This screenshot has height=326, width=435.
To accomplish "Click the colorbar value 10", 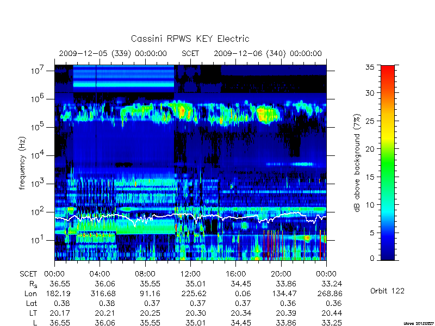I will (x=370, y=205).
